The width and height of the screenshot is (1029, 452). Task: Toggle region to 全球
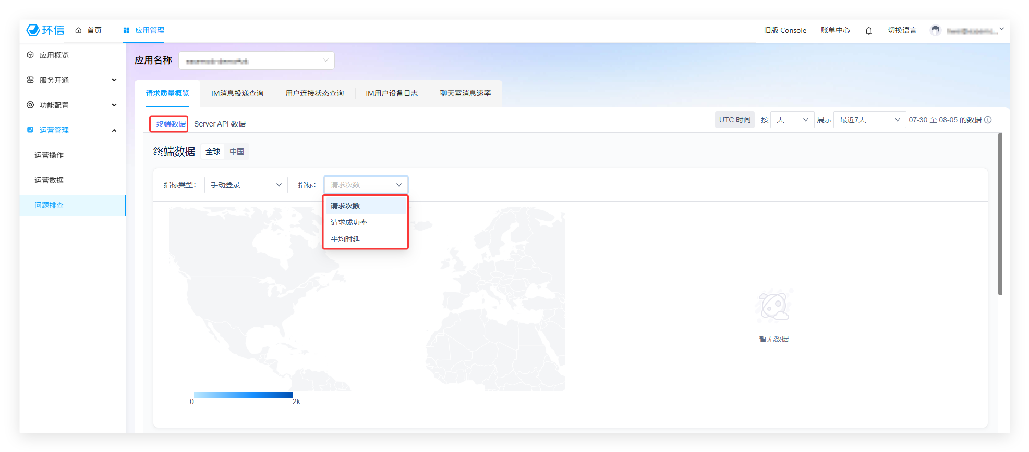213,152
